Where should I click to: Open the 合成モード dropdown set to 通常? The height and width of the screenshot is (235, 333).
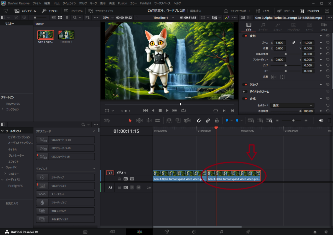point(292,105)
